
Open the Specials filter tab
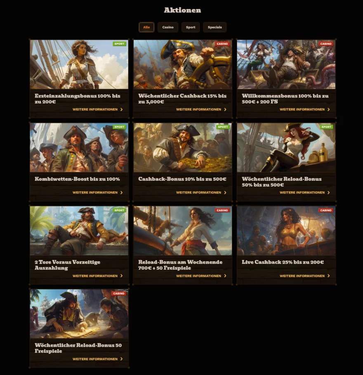tap(215, 27)
